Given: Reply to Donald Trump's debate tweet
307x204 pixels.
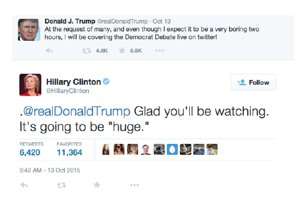Looking at the screenshot, I should pos(49,51).
